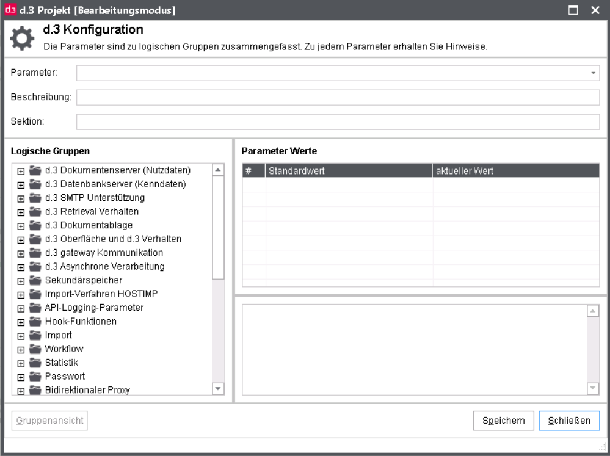Click folder icon of Workflow
610x456 pixels.
pos(35,349)
